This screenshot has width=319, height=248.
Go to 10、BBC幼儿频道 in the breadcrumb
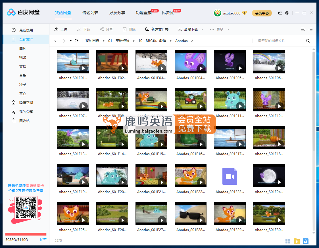152,41
